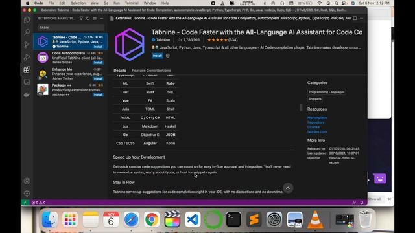Open the Manage gear in activity bar
Screen dimensions: 415x233
27,194
